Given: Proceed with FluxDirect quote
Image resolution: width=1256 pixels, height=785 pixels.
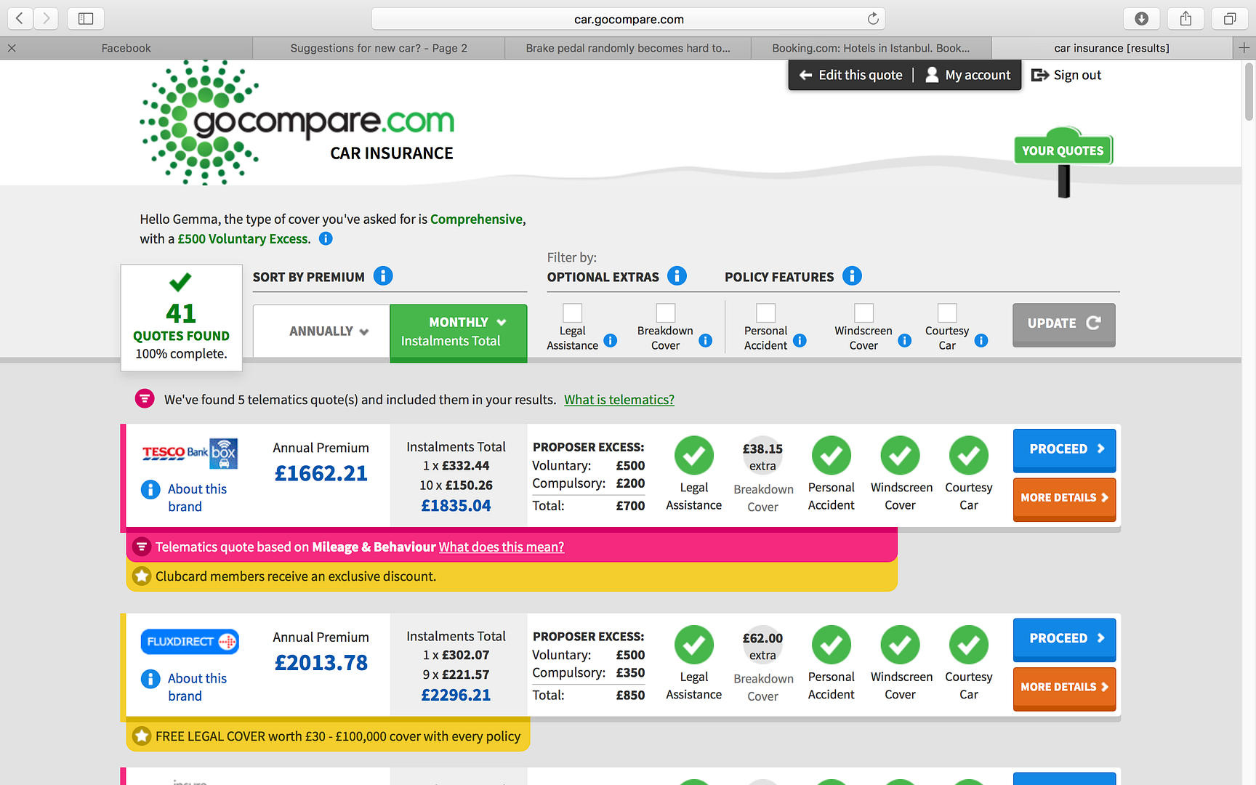Looking at the screenshot, I should [x=1064, y=639].
